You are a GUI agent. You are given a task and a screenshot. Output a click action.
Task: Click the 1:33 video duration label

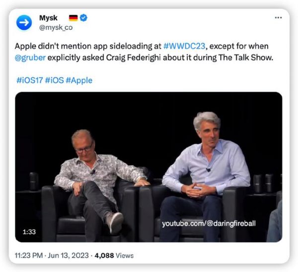click(29, 232)
